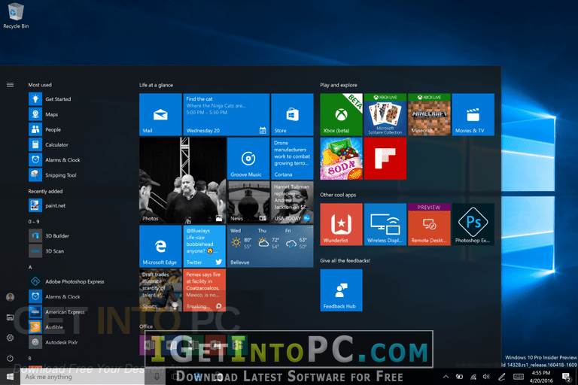Image resolution: width=578 pixels, height=385 pixels.
Task: Open the Mail tile
Action: pos(160,114)
